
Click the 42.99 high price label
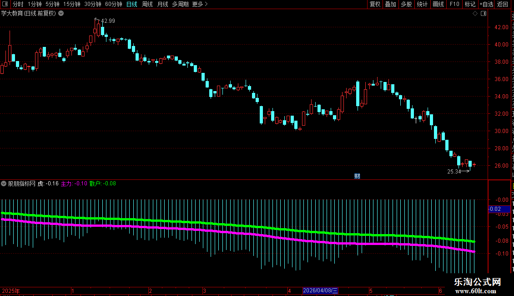pyautogui.click(x=108, y=21)
